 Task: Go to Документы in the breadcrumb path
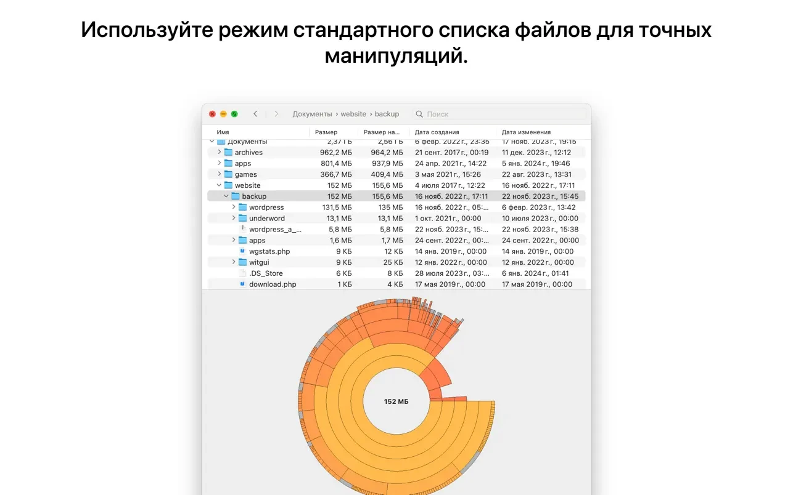[312, 114]
